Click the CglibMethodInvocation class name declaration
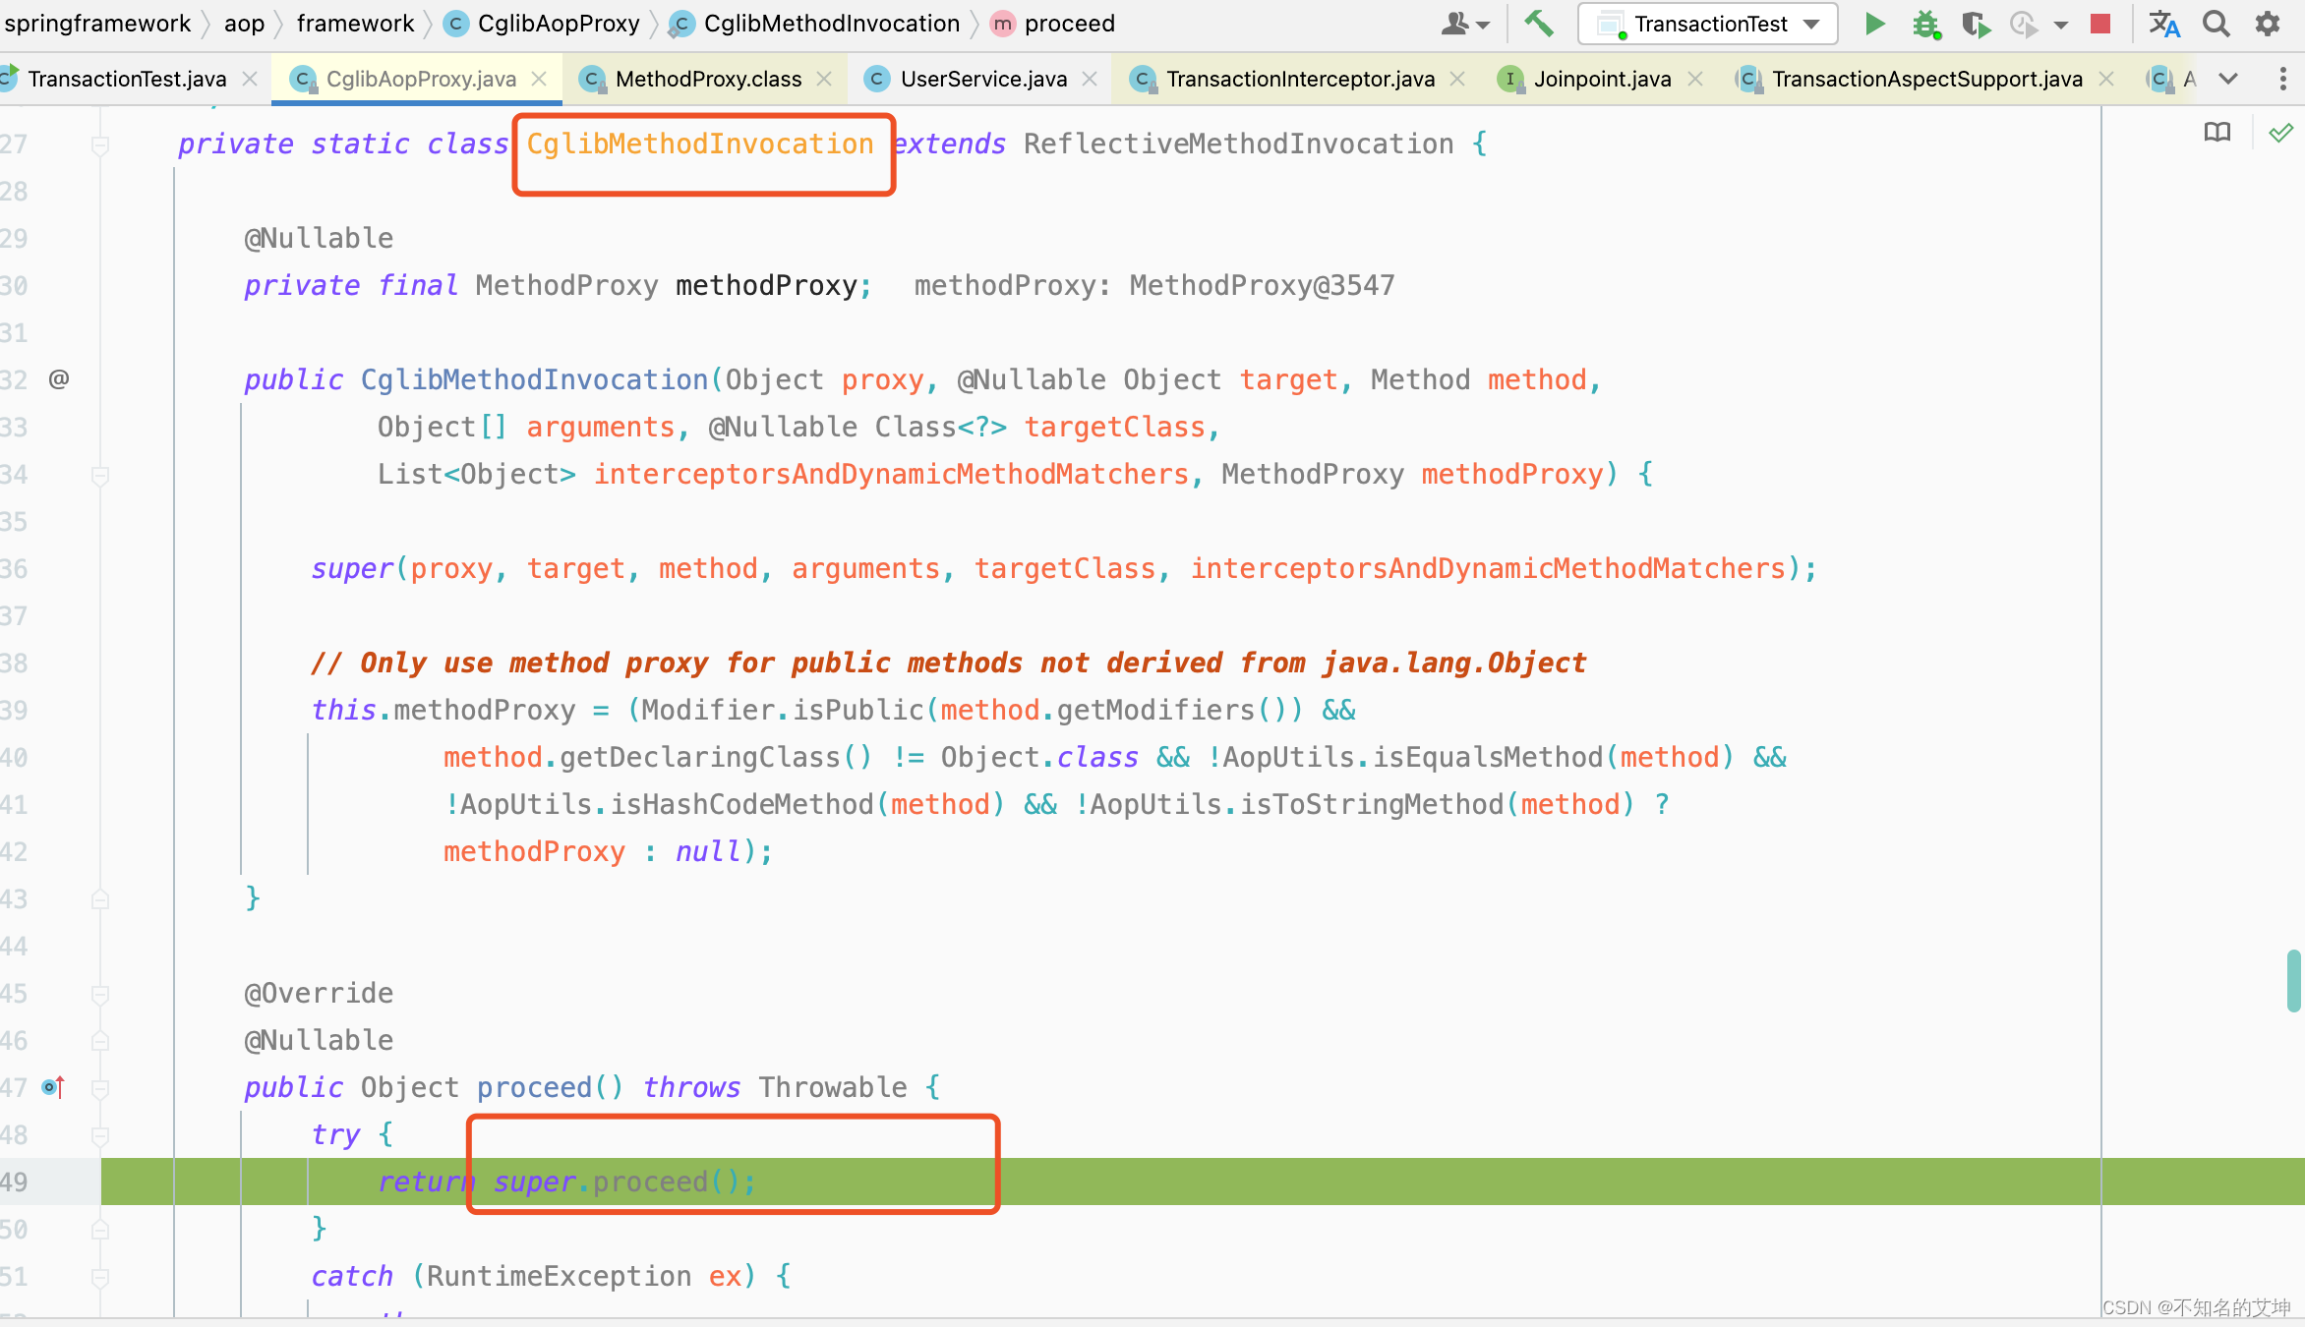 tap(700, 144)
